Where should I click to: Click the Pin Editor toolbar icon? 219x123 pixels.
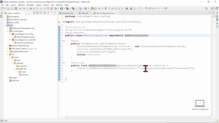coord(166,9)
